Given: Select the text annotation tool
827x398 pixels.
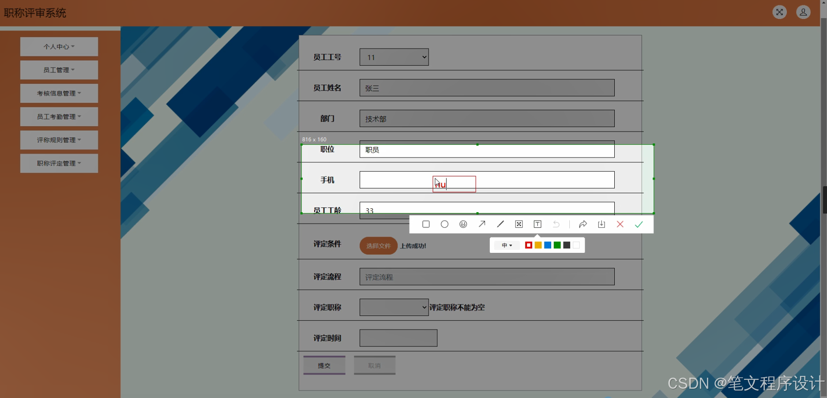Looking at the screenshot, I should [x=538, y=224].
